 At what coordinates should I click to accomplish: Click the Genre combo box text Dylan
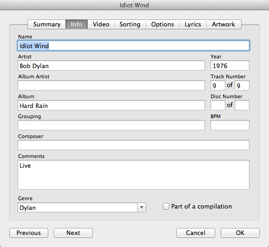(77, 208)
